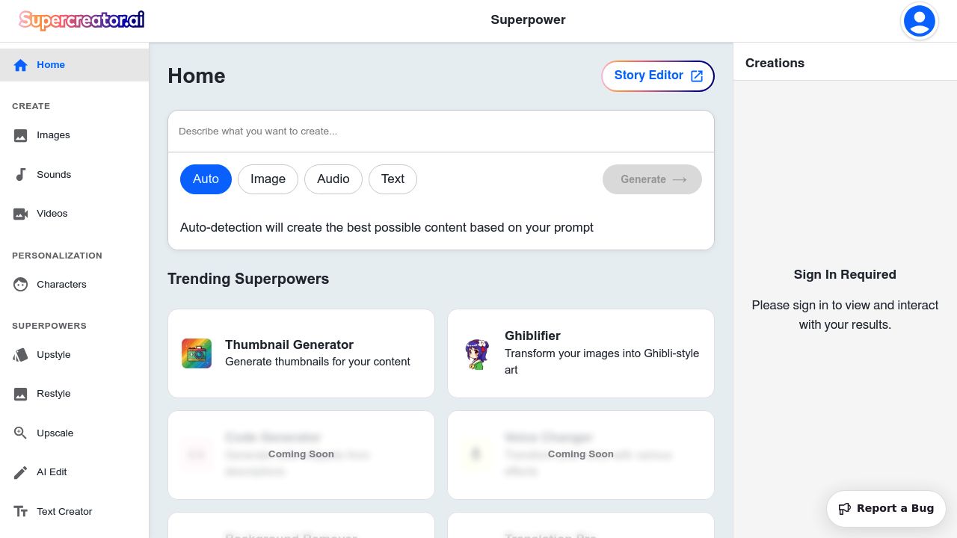The width and height of the screenshot is (957, 538).
Task: Open the Thumbnail Generator card
Action: 301,353
